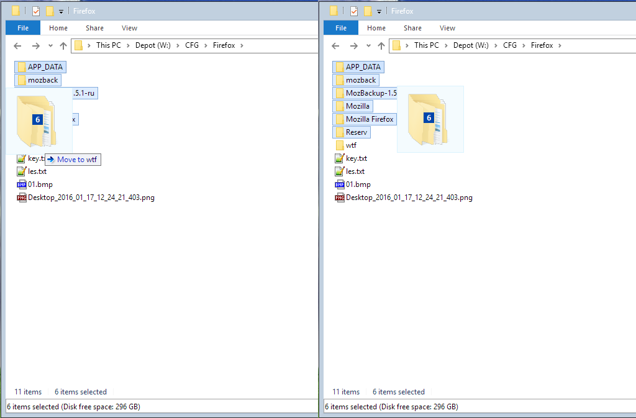This screenshot has height=418, width=636.
Task: Open the Share tab in left window
Action: (94, 28)
